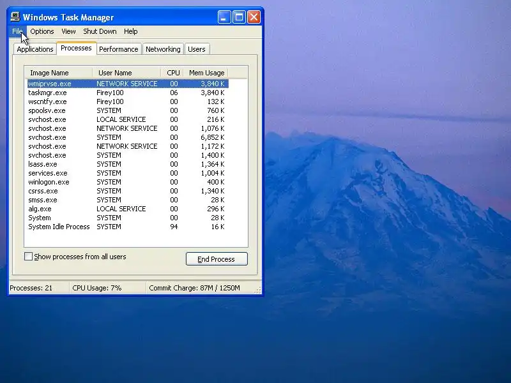
Task: Select the spoolsv.exe process
Action: coord(128,110)
